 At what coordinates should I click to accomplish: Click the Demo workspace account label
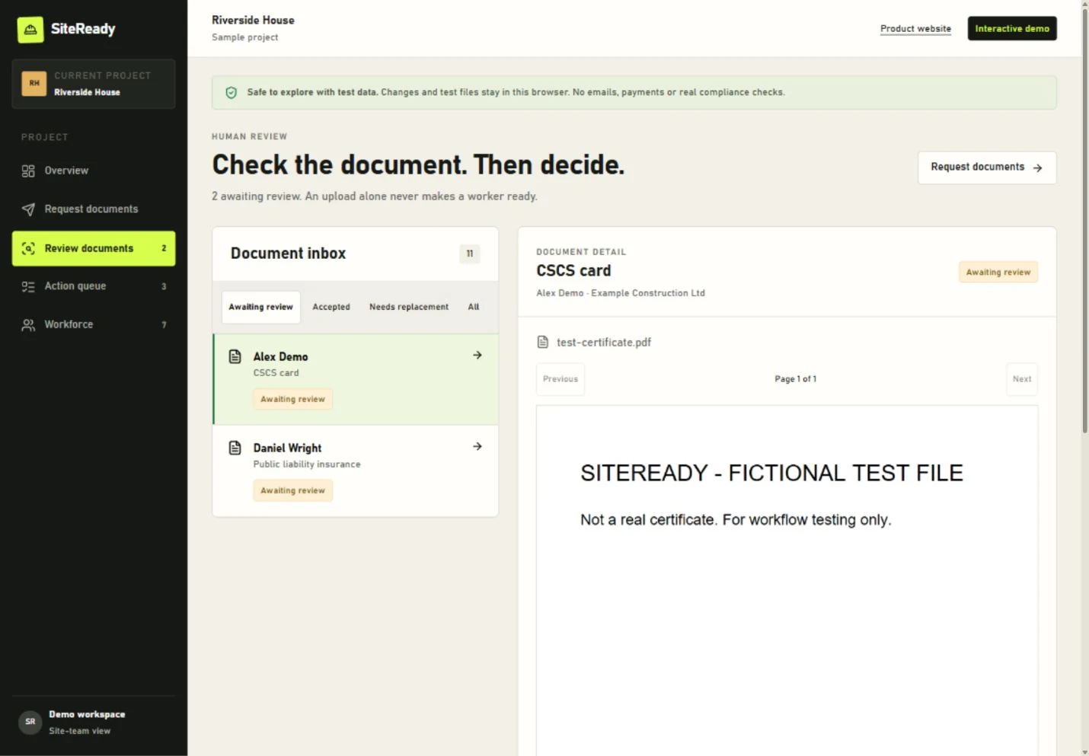tap(87, 715)
